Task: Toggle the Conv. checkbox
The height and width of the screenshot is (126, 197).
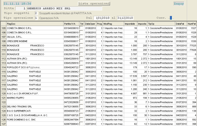Action: pyautogui.click(x=171, y=18)
